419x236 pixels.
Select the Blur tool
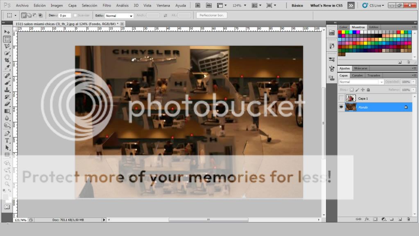coord(7,118)
